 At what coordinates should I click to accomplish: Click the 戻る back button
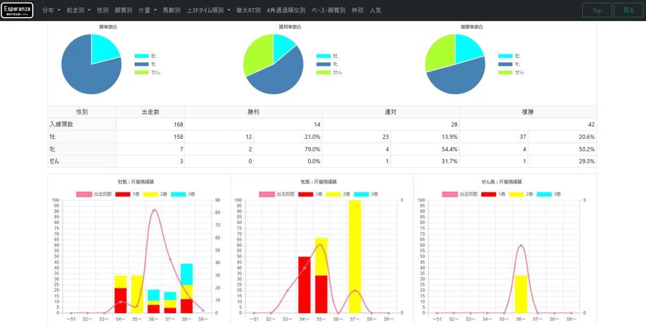628,10
